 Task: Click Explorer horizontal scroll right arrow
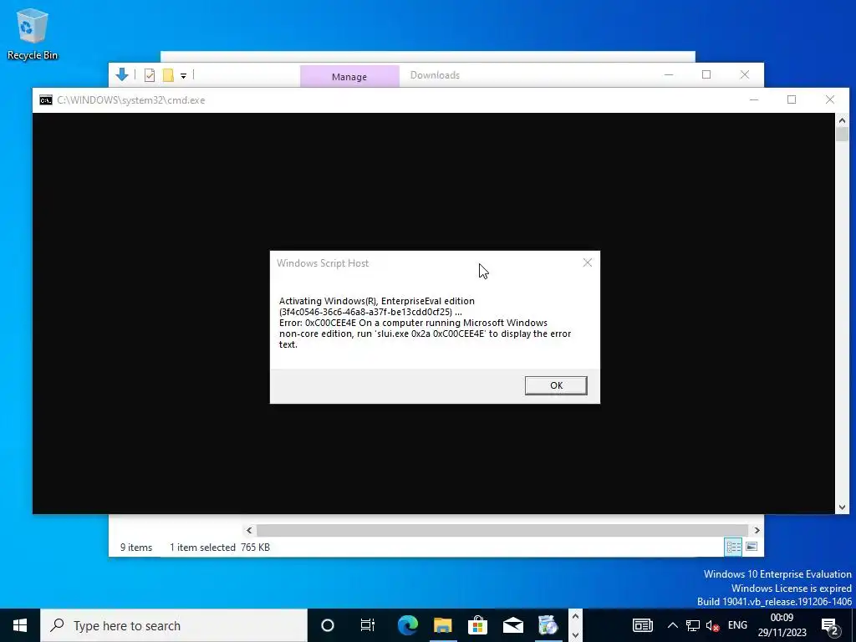[x=757, y=530]
